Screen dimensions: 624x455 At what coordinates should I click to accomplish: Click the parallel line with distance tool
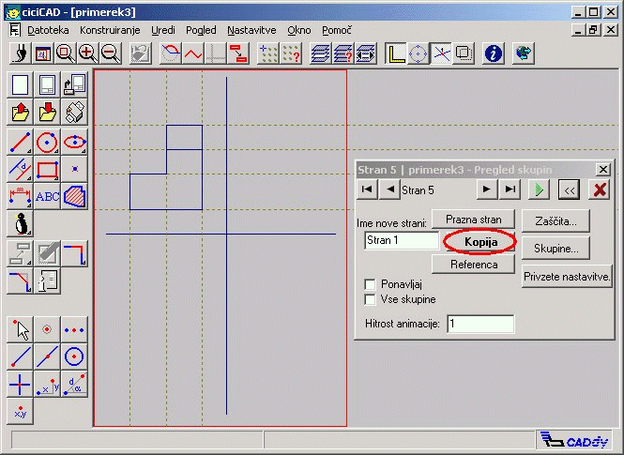click(20, 169)
